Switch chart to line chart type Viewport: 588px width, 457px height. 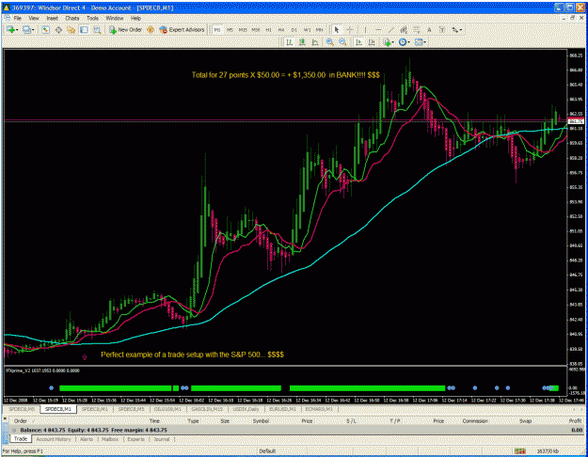(314, 42)
